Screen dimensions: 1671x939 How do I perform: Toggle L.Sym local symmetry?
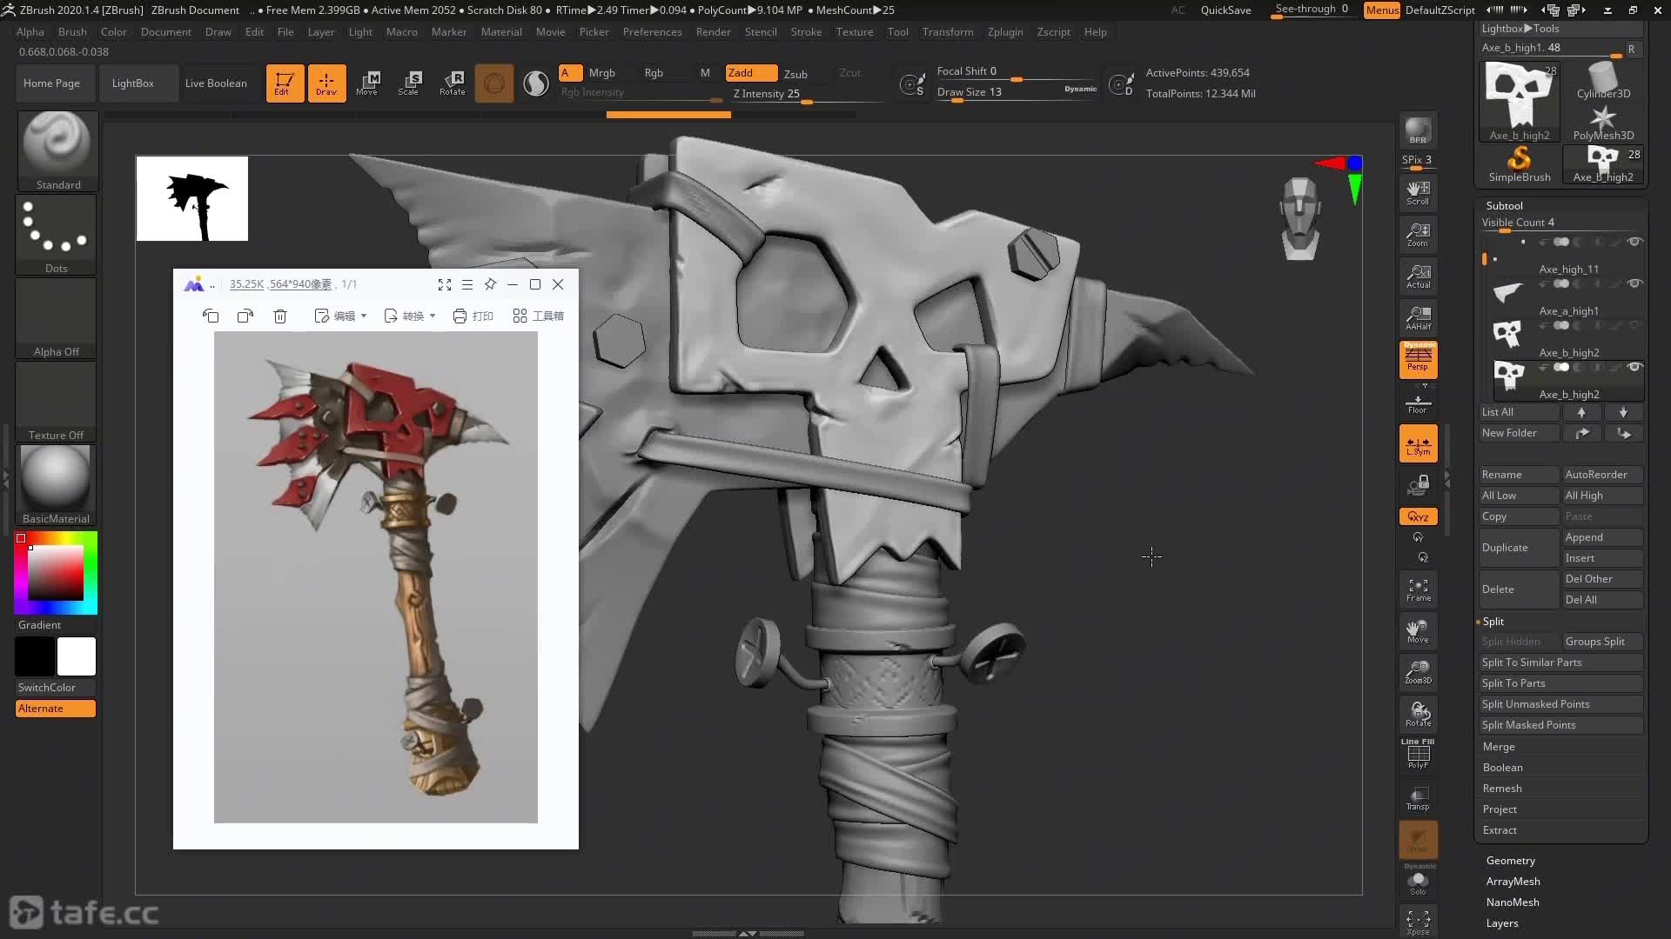point(1418,443)
